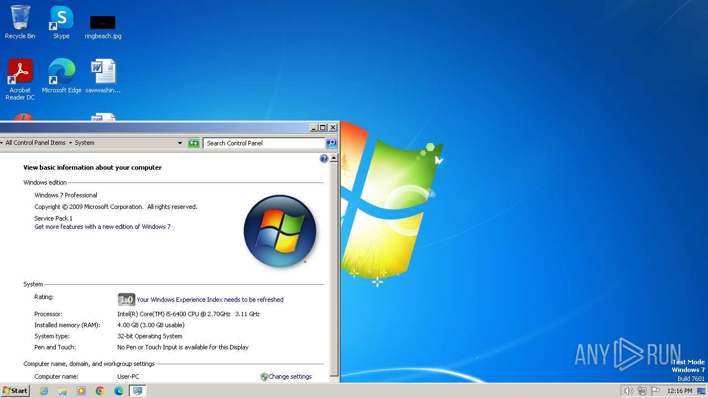Image resolution: width=708 pixels, height=398 pixels.
Task: Click the No Pen or Touch Input text
Action: pyautogui.click(x=183, y=347)
